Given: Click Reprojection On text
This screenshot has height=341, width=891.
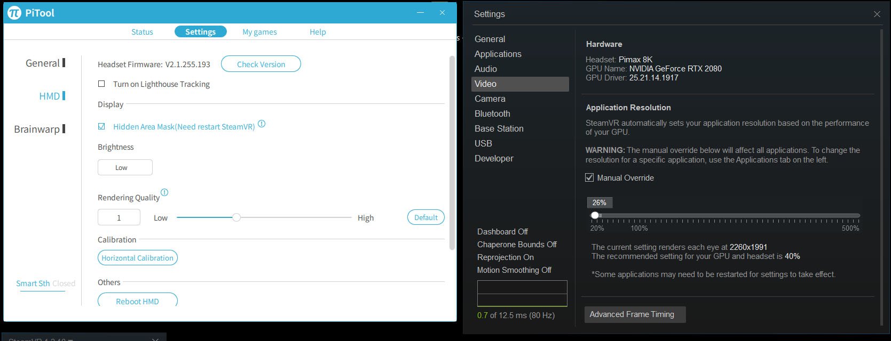Looking at the screenshot, I should coord(505,257).
